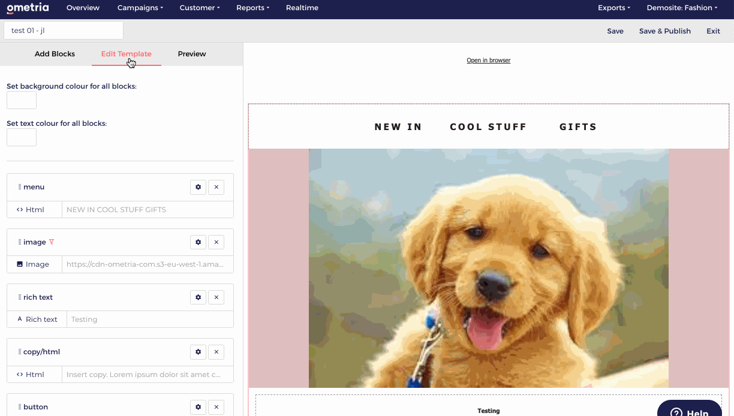Open the Reports dropdown menu
The width and height of the screenshot is (734, 416).
[253, 8]
